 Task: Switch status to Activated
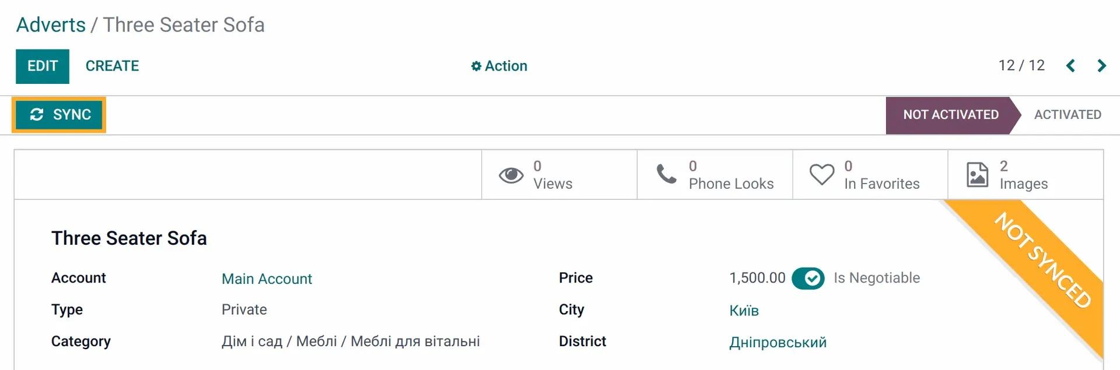point(1067,114)
